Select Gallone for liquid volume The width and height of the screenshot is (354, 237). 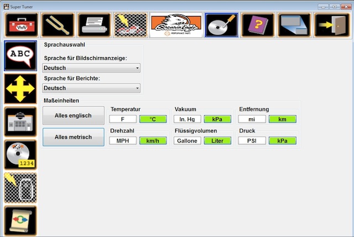(x=187, y=141)
